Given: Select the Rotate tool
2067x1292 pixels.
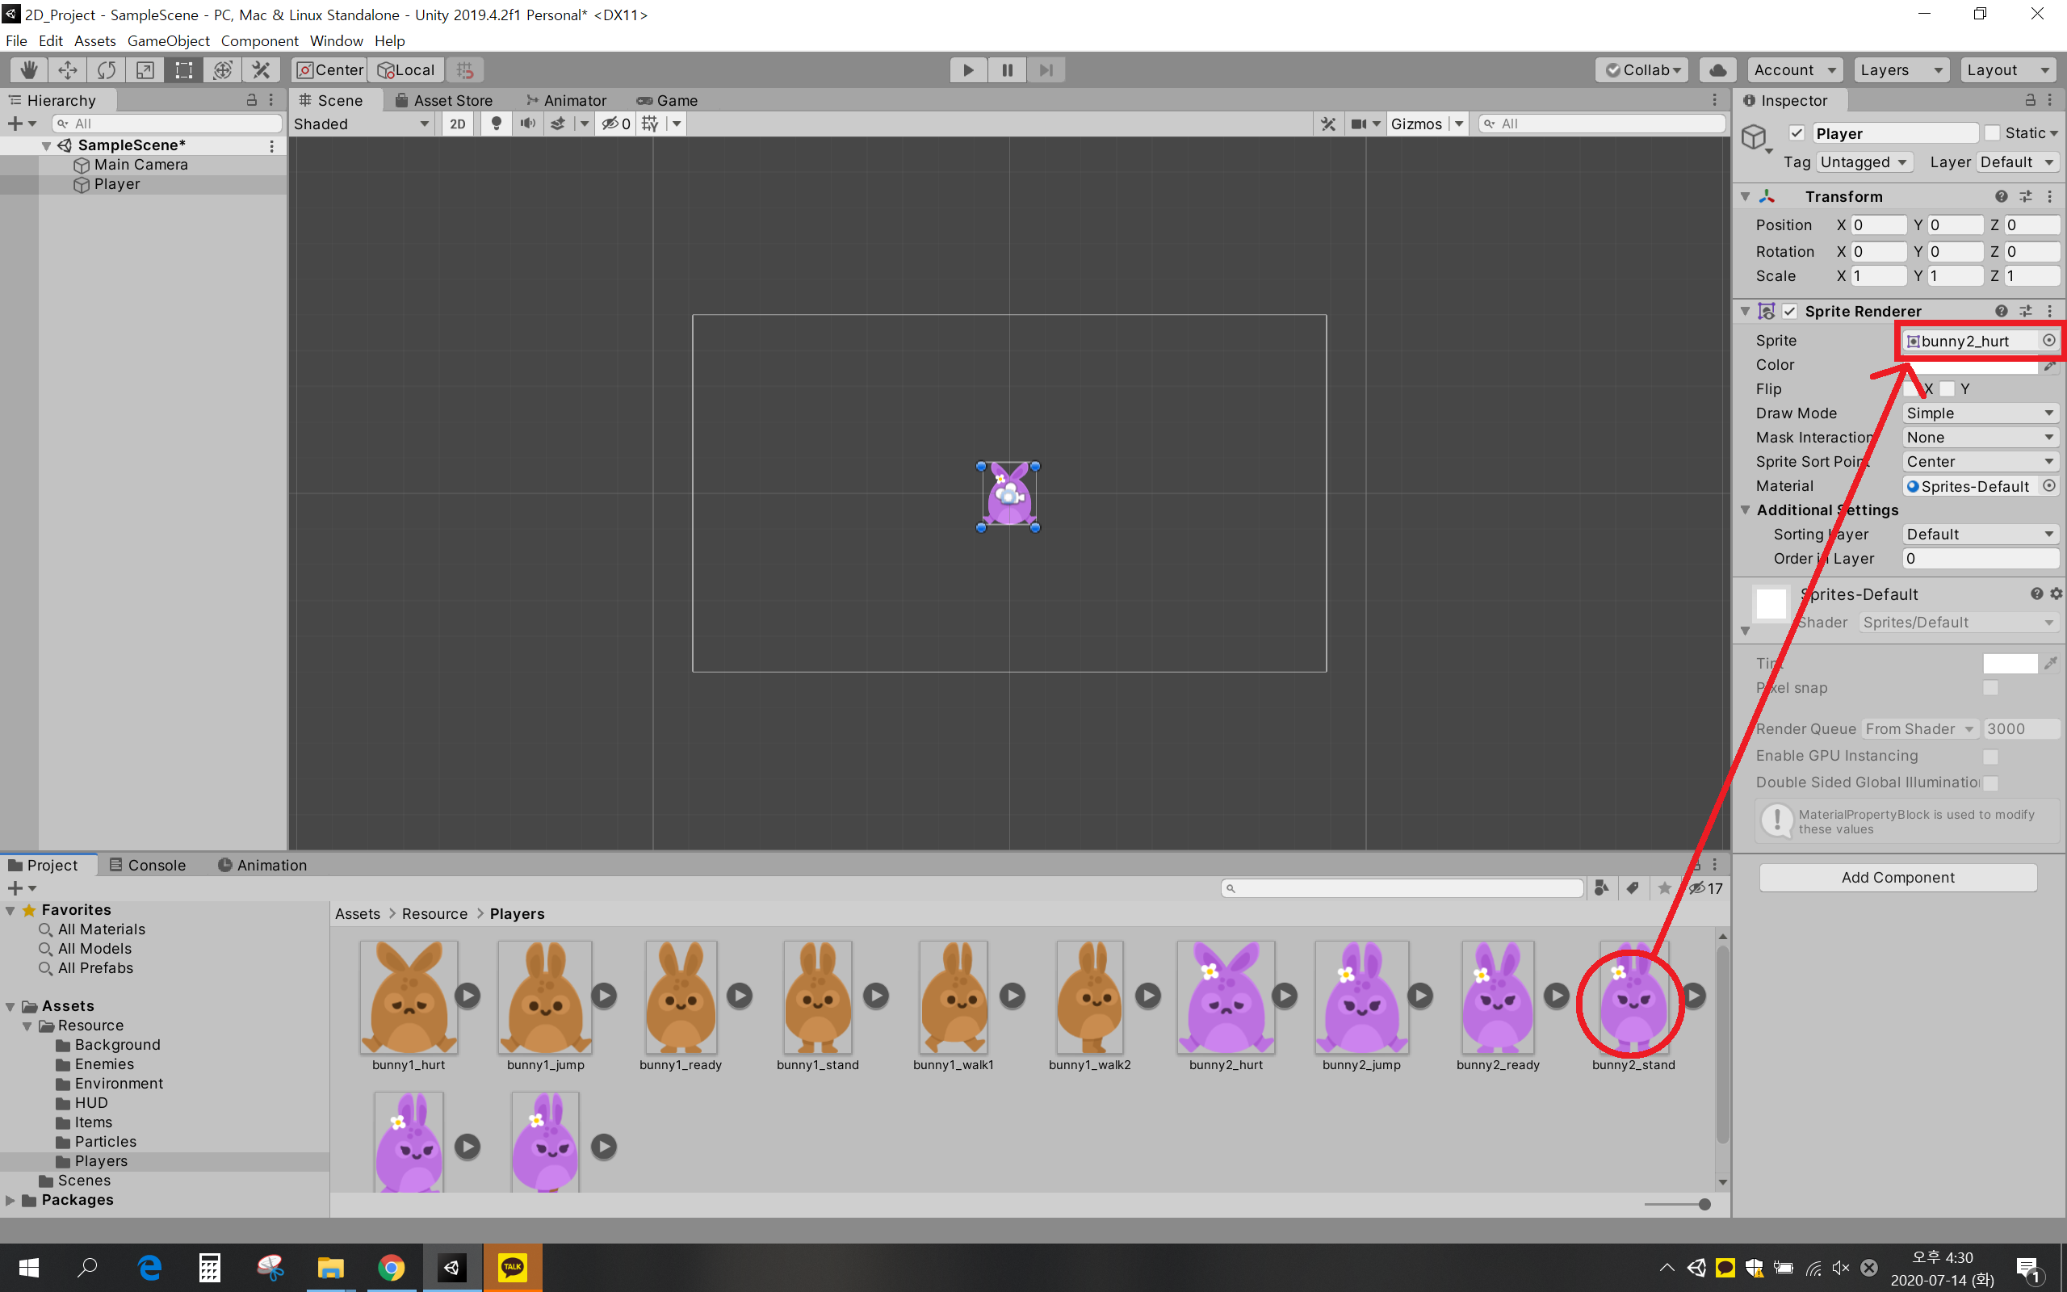Looking at the screenshot, I should (x=106, y=70).
